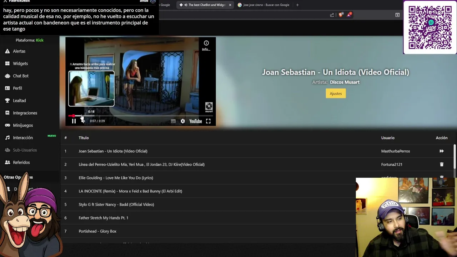Viewport: 457px width, 257px height.
Task: Click the Alertas warning triangle icon
Action: coord(7,51)
